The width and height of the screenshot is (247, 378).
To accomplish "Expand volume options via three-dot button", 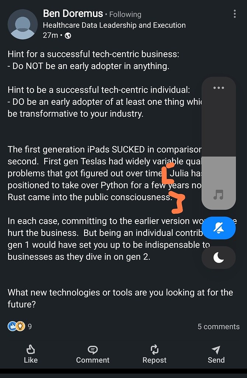I will pyautogui.click(x=219, y=87).
